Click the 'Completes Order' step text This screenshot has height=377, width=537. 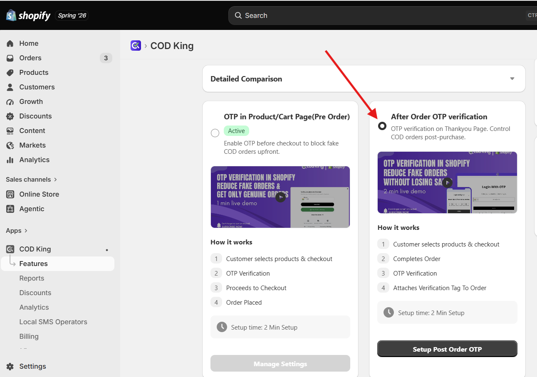point(417,259)
